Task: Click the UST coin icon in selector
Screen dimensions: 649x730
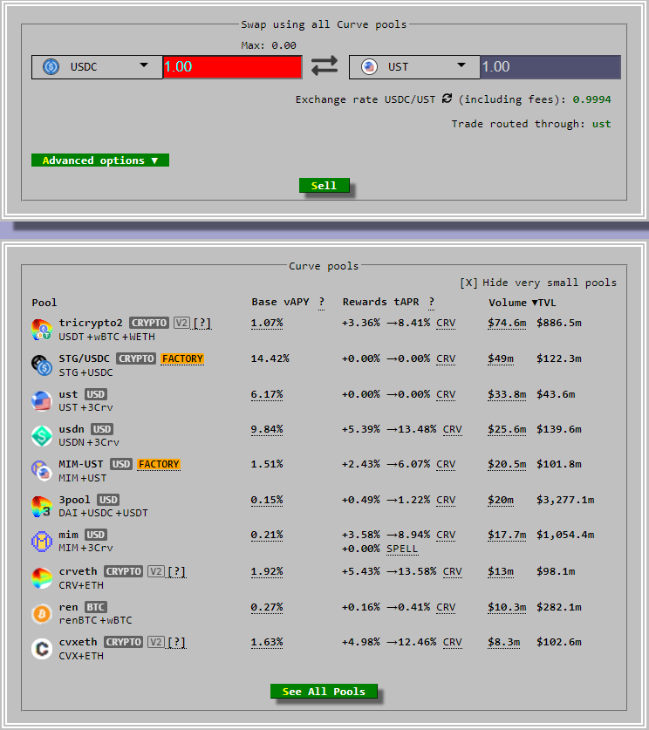Action: tap(369, 67)
